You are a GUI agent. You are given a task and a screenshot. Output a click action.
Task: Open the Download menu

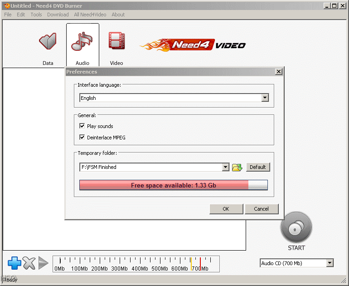coord(58,15)
